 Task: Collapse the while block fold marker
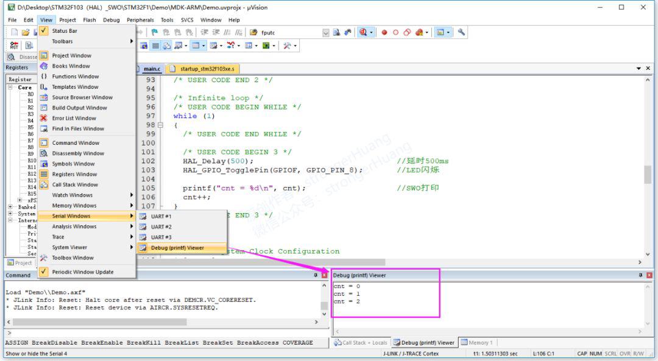(160, 125)
